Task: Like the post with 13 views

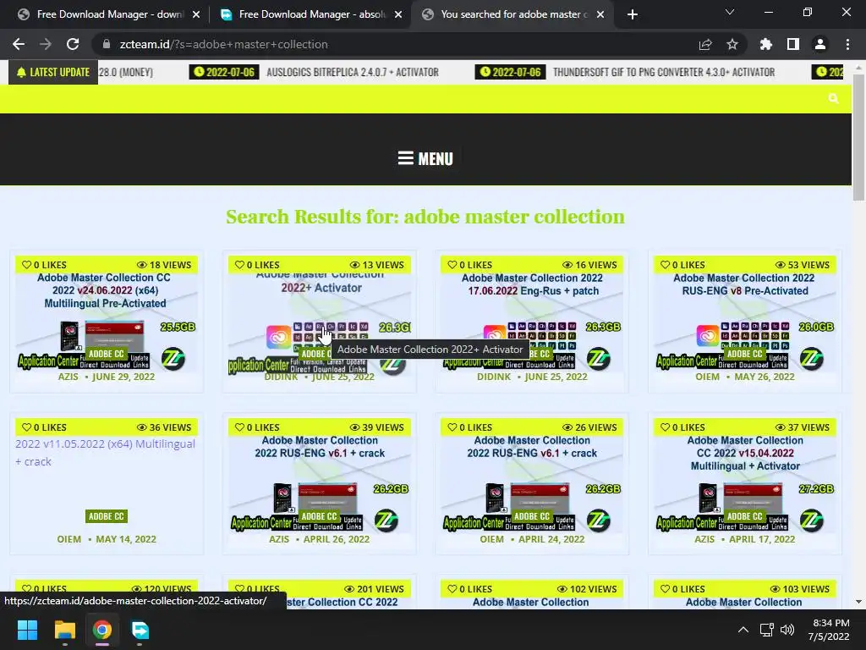Action: point(257,265)
